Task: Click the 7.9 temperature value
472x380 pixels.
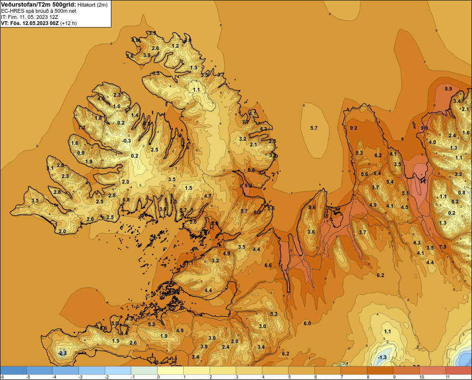Action: 443,247
